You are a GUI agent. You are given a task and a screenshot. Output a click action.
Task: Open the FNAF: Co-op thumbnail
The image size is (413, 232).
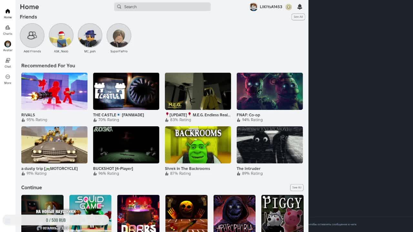point(270,91)
